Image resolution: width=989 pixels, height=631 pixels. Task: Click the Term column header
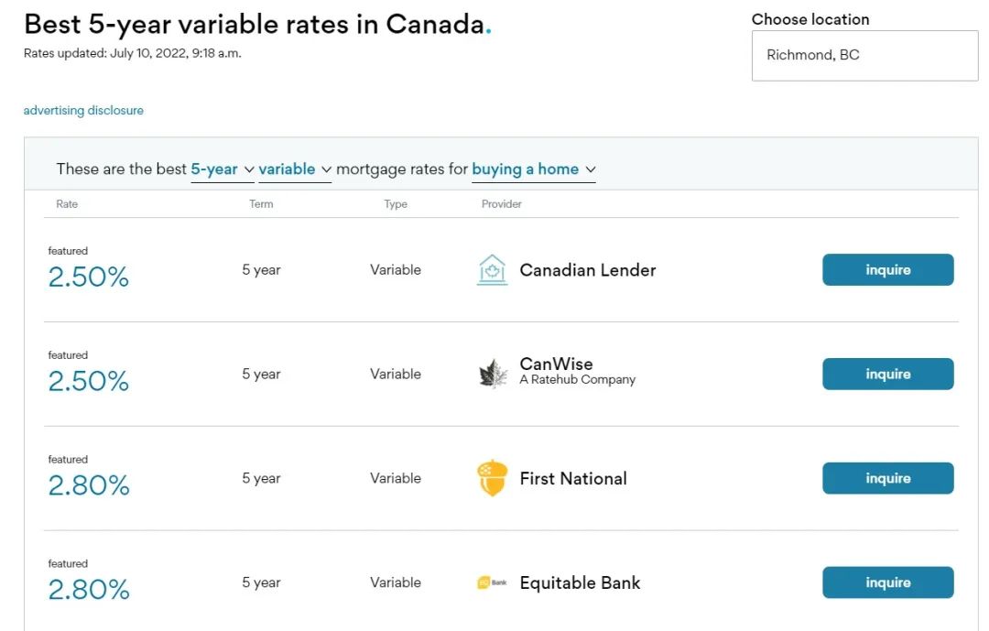tap(261, 204)
